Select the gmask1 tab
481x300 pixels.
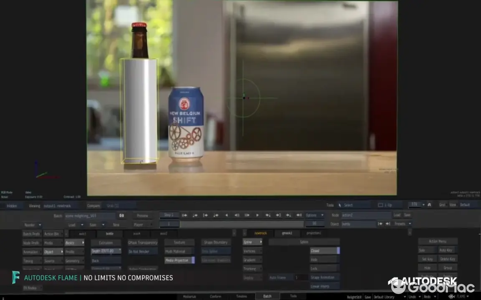tap(288, 233)
